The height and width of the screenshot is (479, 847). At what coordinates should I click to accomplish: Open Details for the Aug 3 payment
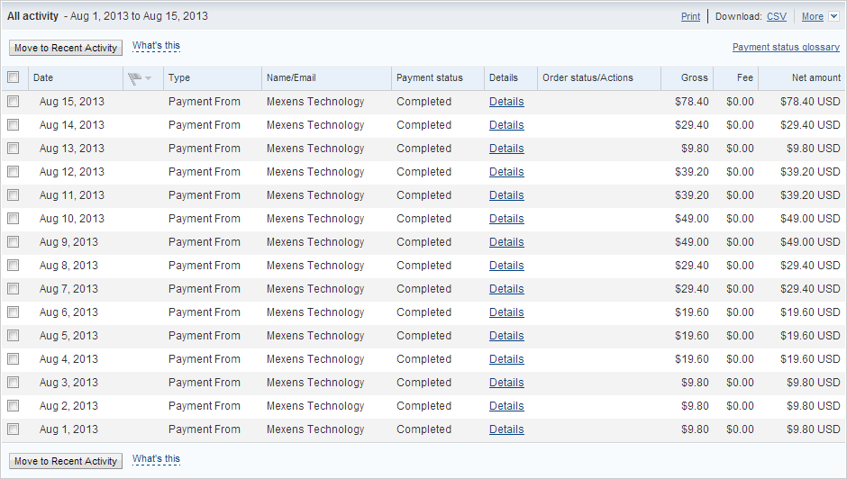click(x=506, y=383)
